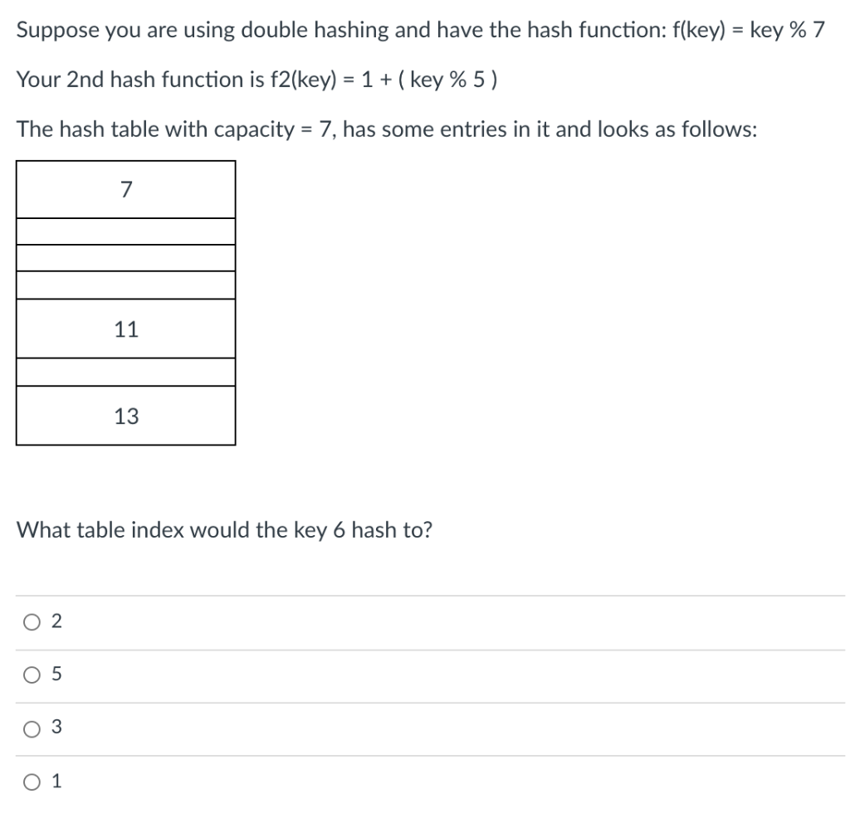Select the radio button for answer 2

pos(32,622)
